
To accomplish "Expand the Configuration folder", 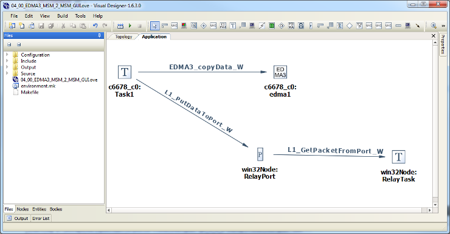I will 7,55.
